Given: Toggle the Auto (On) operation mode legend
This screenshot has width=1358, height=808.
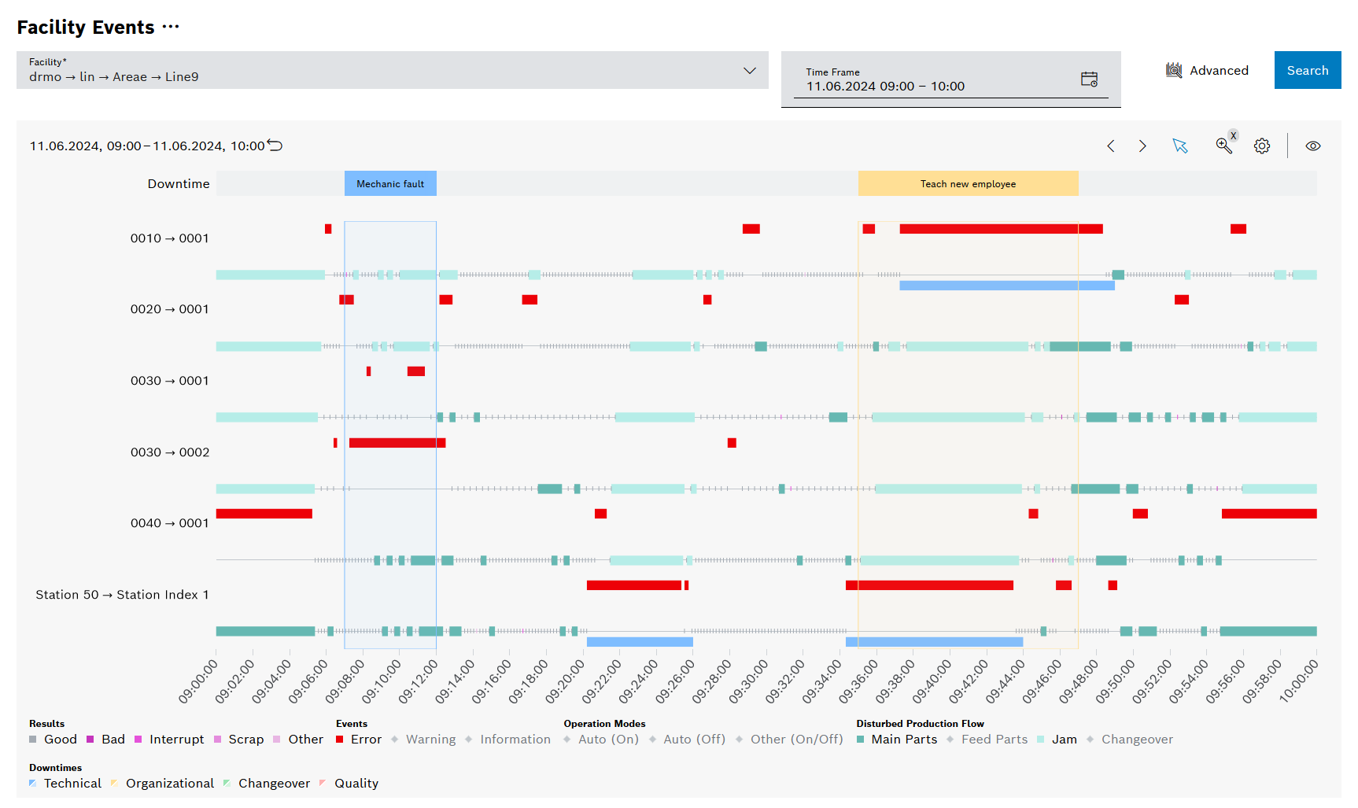Looking at the screenshot, I should (608, 739).
